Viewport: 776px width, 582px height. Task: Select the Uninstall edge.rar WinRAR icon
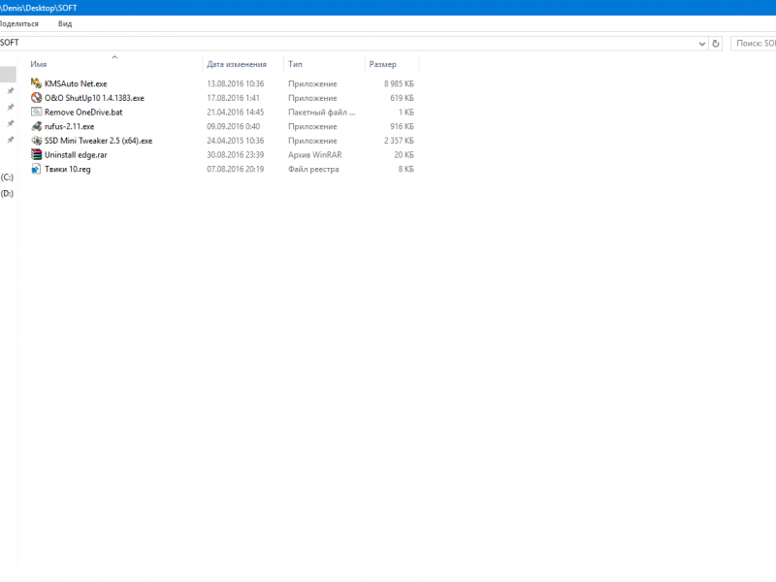36,154
